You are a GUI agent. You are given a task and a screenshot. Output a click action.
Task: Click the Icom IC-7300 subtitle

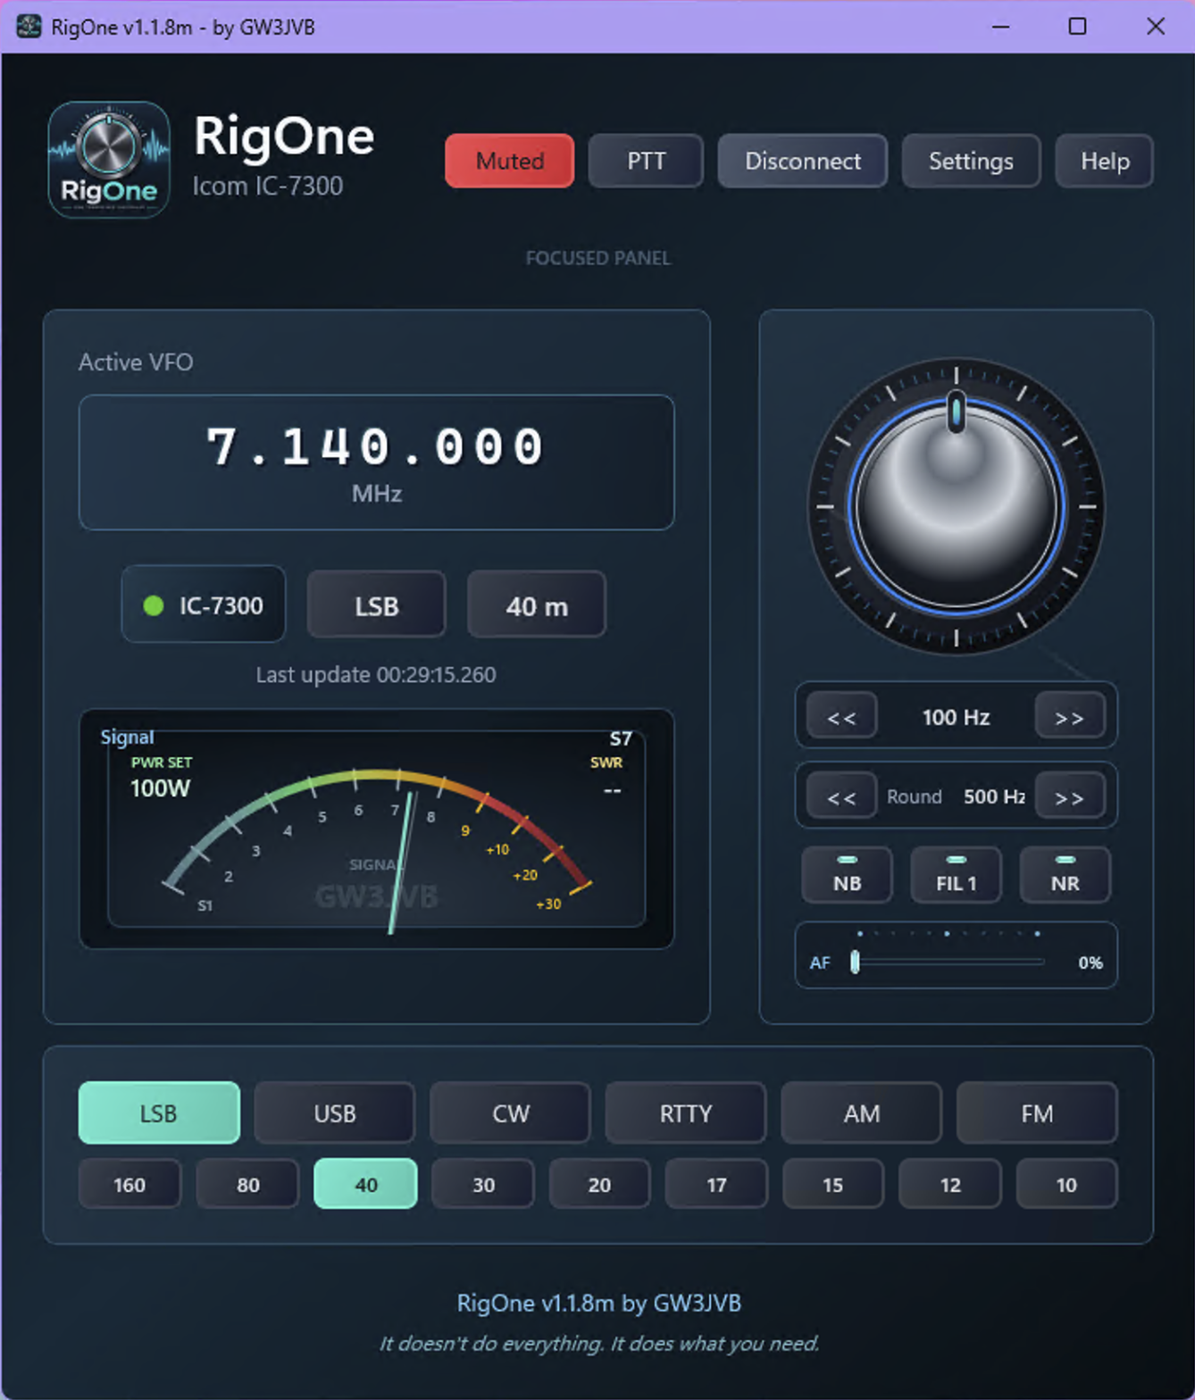(268, 186)
